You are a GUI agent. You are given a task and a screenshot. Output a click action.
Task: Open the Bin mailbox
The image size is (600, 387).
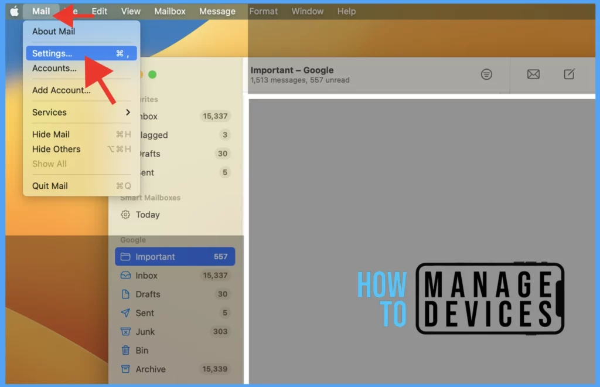pyautogui.click(x=175, y=350)
